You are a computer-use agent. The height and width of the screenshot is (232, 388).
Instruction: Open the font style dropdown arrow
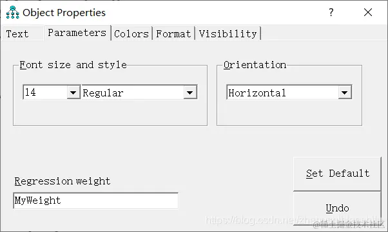tap(189, 93)
